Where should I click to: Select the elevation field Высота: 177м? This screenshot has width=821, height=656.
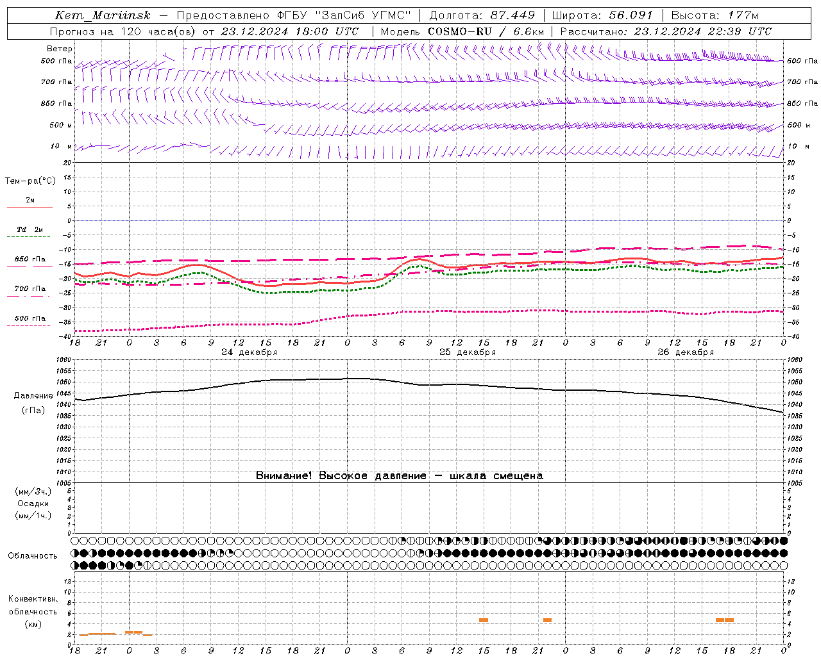click(x=715, y=15)
